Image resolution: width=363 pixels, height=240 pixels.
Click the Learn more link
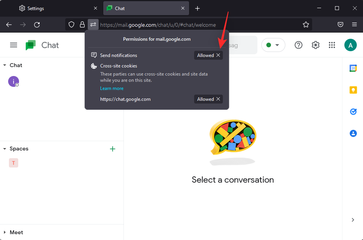click(112, 88)
